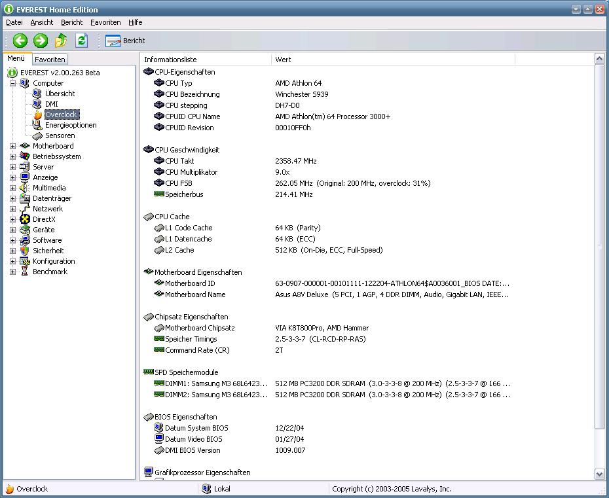Go up one level with folder icon
This screenshot has width=609, height=498.
[x=61, y=41]
